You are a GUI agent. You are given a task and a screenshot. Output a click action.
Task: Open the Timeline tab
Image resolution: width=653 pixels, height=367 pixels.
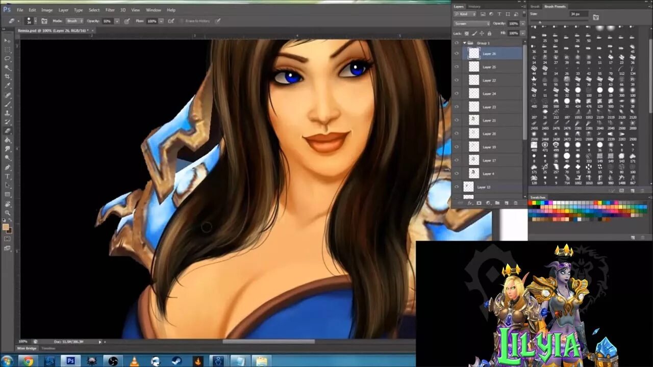point(48,348)
